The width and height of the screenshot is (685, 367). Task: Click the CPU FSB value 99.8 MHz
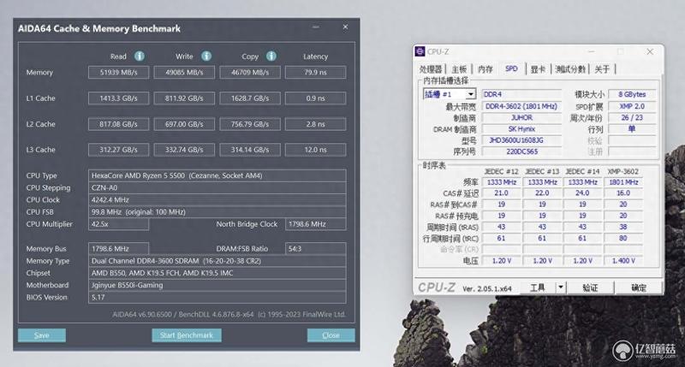click(x=217, y=211)
